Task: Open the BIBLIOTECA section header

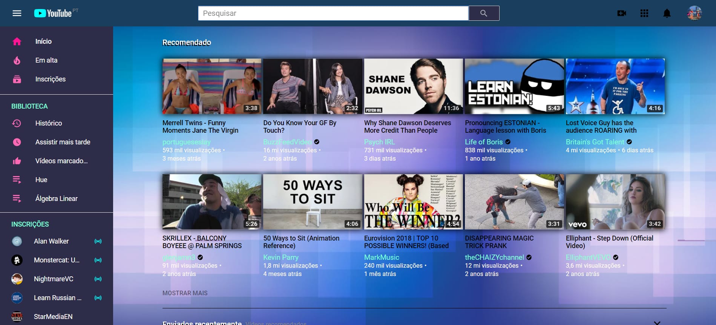Action: point(29,106)
